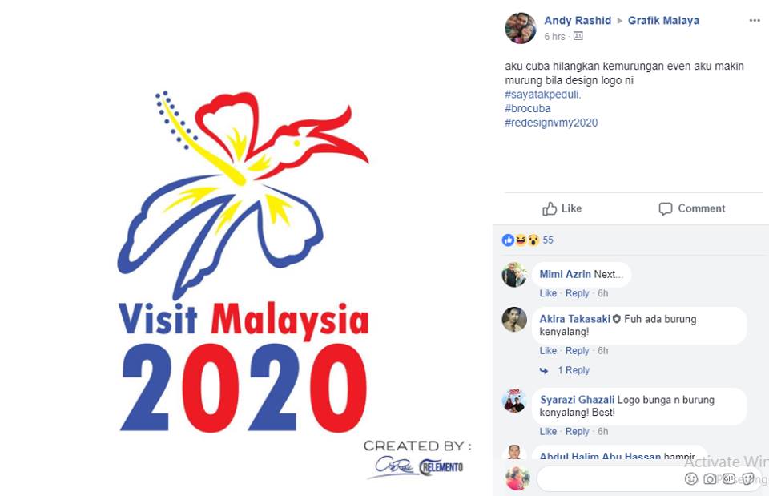769x496 pixels.
Task: Like Syarazi Ghazali's comment
Action: pos(548,432)
